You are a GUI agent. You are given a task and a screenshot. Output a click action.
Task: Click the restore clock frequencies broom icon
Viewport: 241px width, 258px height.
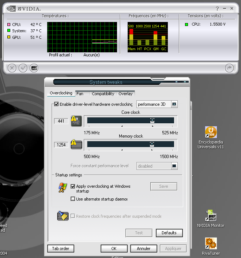(x=63, y=216)
